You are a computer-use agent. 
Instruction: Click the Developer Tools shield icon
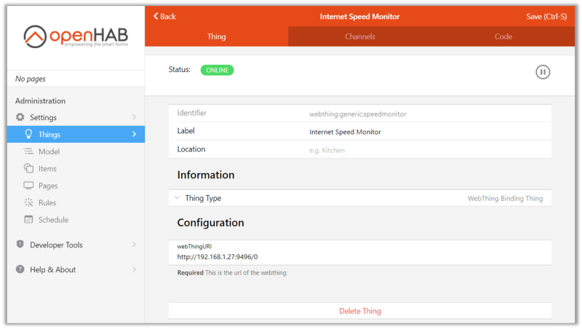20,245
